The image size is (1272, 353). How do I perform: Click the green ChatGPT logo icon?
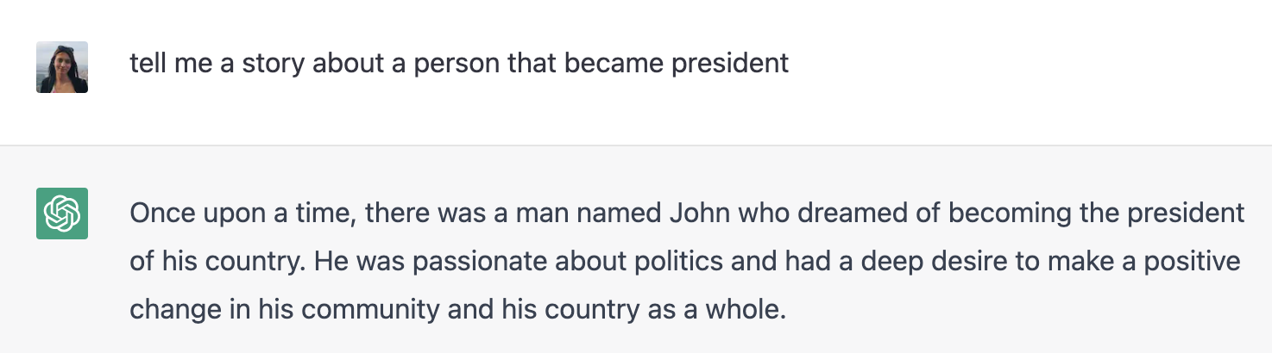click(62, 213)
